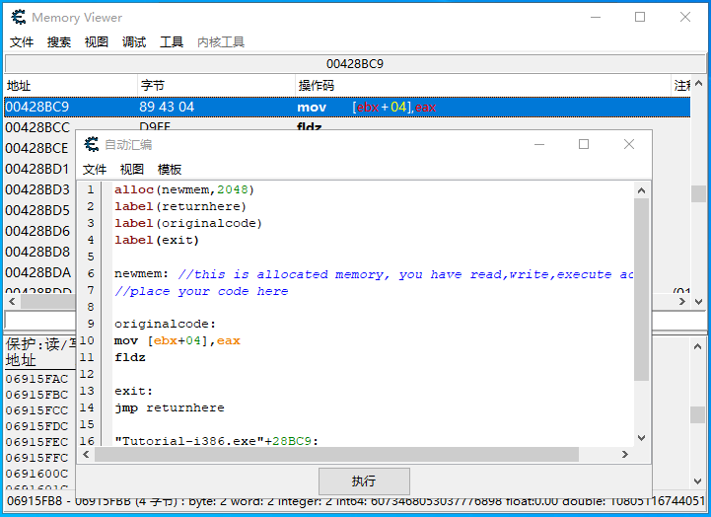Click hex dump address 06915FAC
Screen dimensions: 711x517
pos(36,379)
